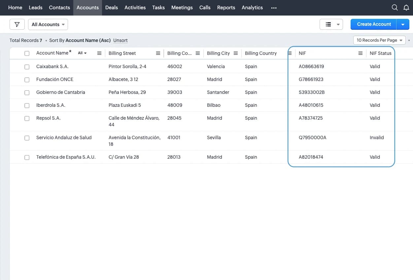Click the Invalid NIF status cell

(x=377, y=138)
